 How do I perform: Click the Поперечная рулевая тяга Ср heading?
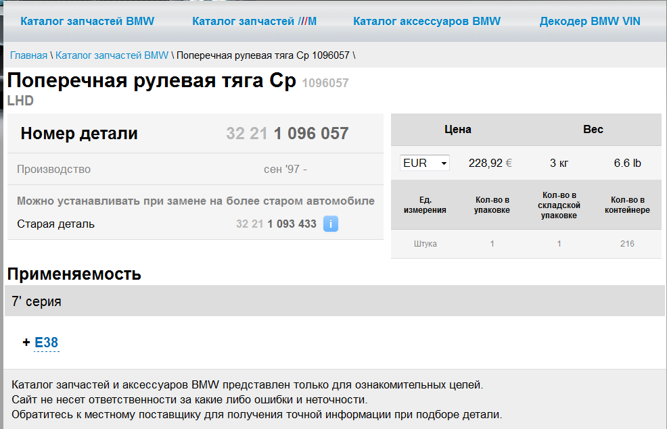[x=152, y=80]
